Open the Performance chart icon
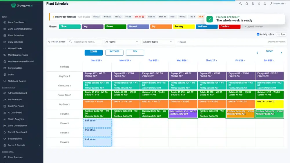 [x=5, y=99]
